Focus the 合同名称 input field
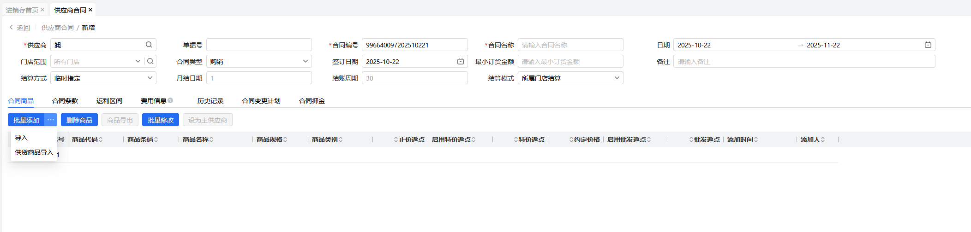Screen dimensions: 971x232 pyautogui.click(x=570, y=45)
